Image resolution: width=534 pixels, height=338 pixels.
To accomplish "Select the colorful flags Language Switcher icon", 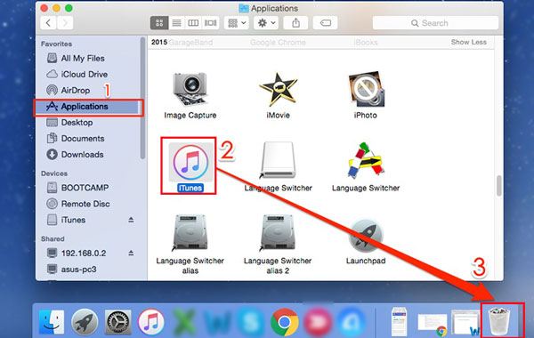I will pos(366,161).
